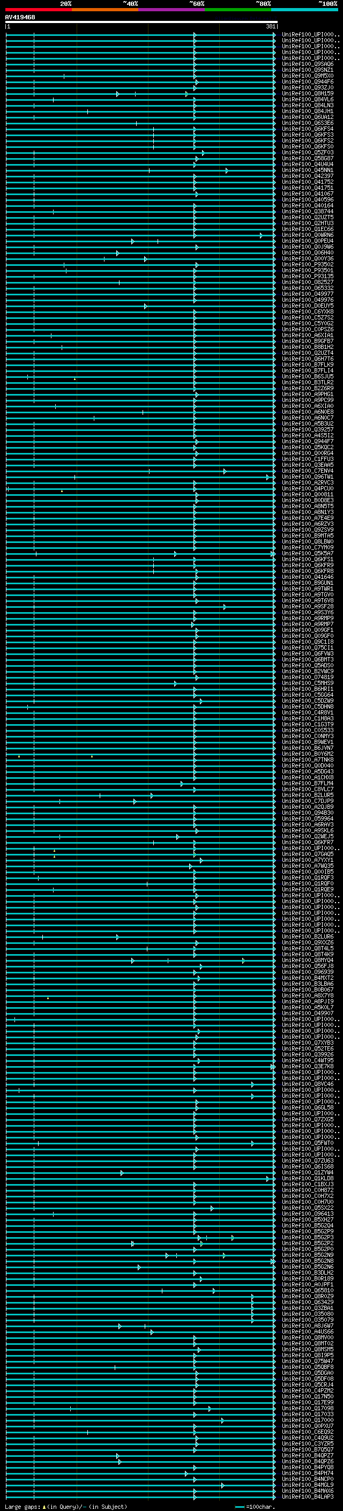Click hit label UniRef100_A9PHG1
Screen dimensions: 343x1511
click(x=307, y=395)
